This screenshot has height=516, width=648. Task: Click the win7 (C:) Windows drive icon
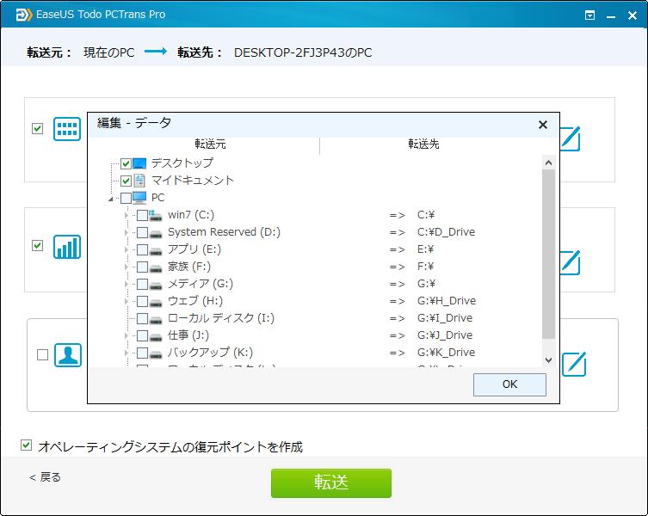[x=156, y=215]
